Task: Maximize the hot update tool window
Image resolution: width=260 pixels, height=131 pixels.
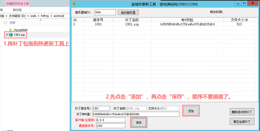Action: coord(244,3)
